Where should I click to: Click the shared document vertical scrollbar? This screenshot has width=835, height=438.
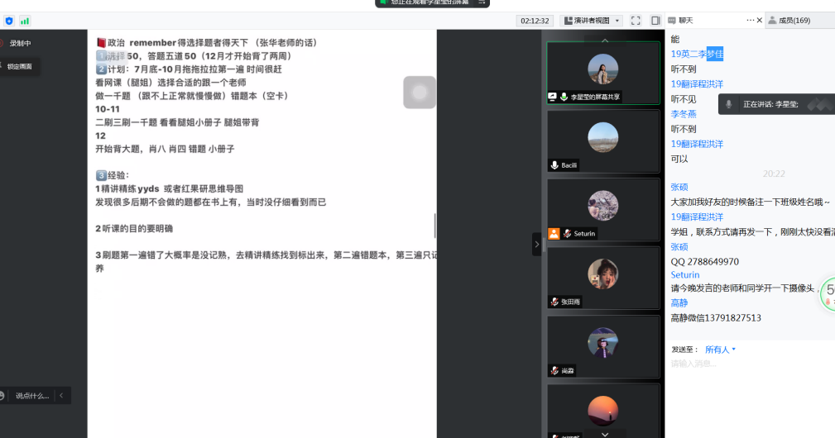point(435,226)
